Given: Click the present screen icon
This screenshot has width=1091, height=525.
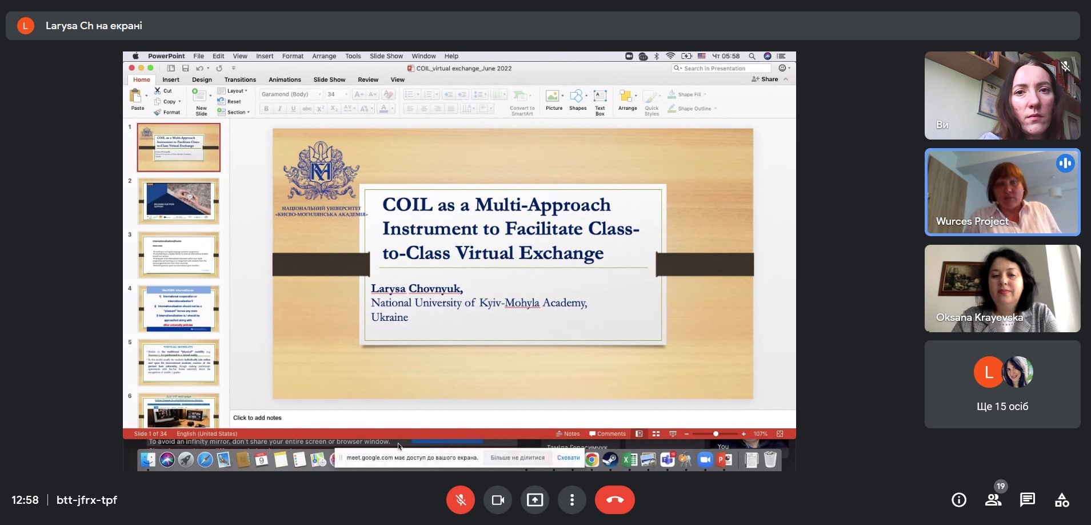Looking at the screenshot, I should tap(535, 500).
